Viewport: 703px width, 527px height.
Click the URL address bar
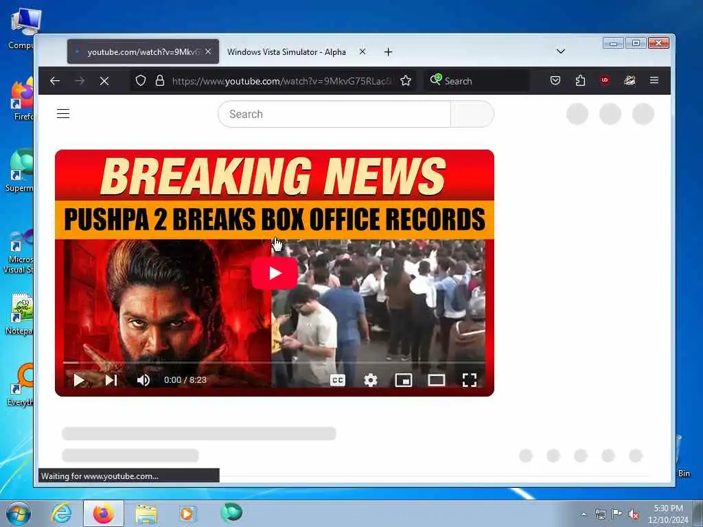(282, 81)
